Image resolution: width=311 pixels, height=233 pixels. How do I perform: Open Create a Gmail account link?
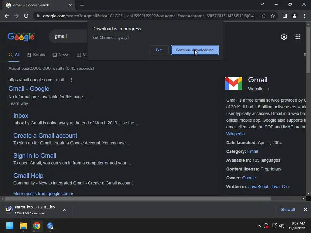(45, 136)
